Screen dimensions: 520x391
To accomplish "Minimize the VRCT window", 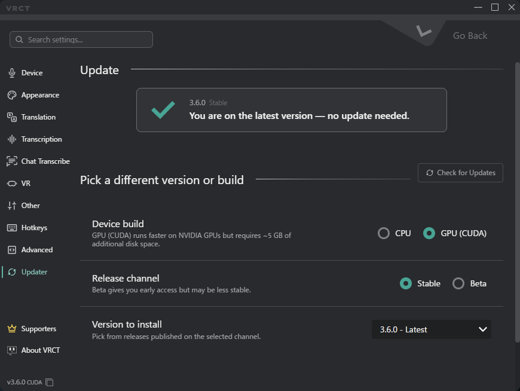I will (x=478, y=7).
